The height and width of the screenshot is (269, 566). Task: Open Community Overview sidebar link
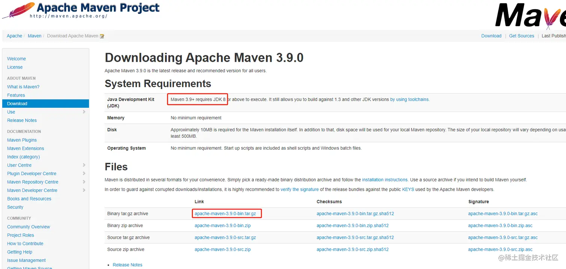28,227
